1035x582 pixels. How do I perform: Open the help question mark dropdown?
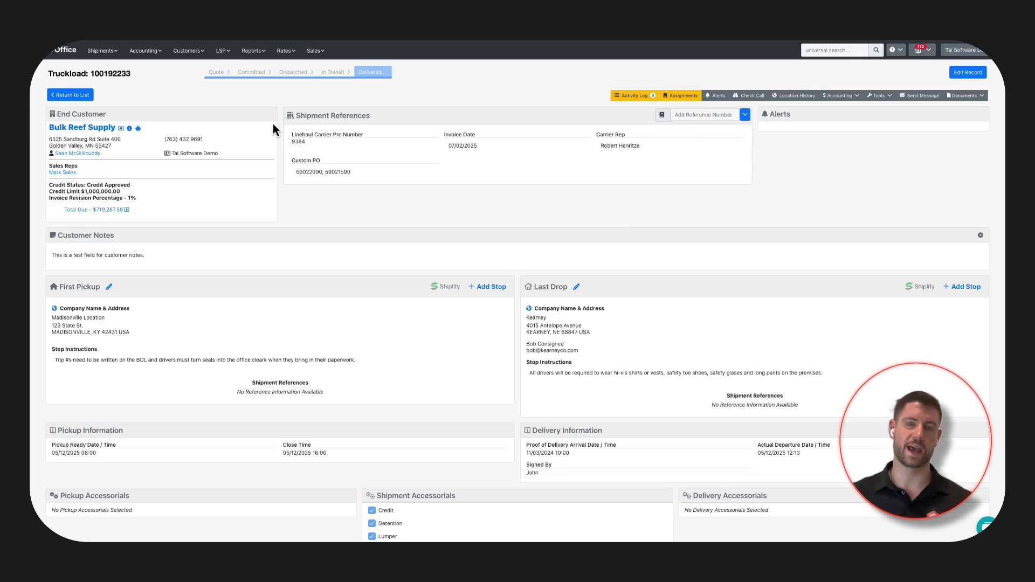tap(895, 50)
